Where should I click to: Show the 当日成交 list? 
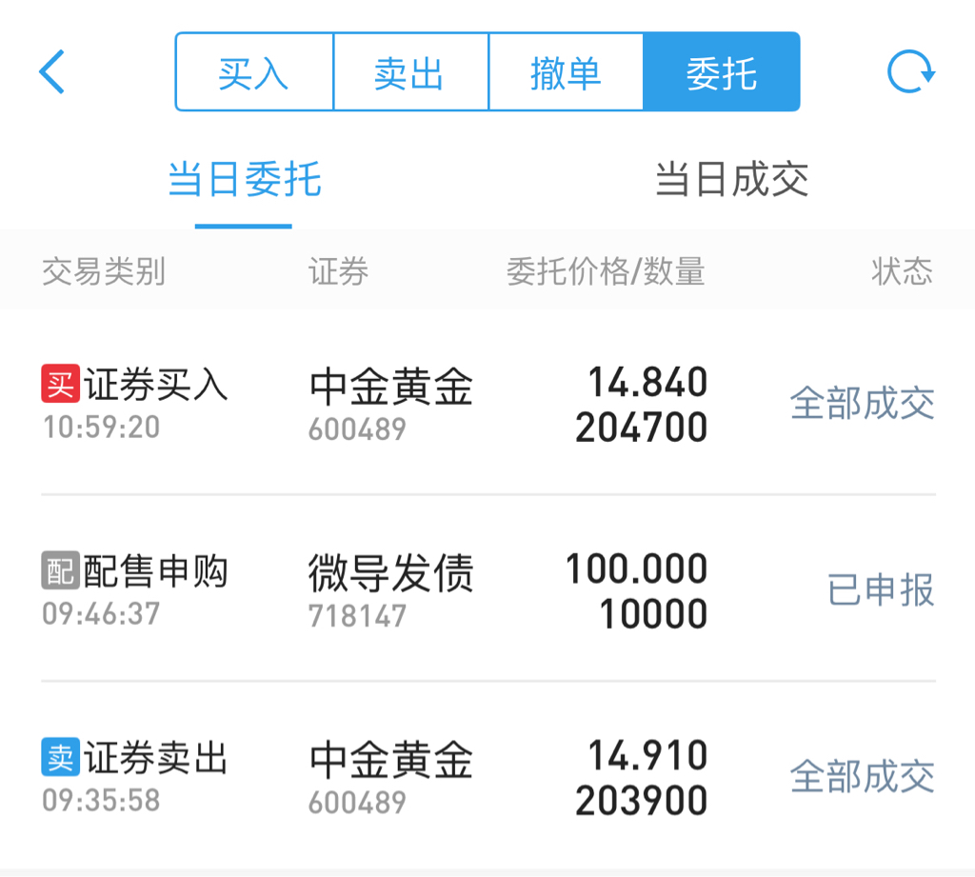[x=731, y=180]
